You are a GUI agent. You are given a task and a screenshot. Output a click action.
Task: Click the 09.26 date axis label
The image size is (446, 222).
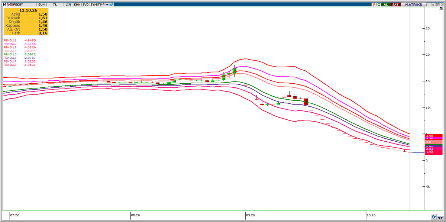(251, 215)
